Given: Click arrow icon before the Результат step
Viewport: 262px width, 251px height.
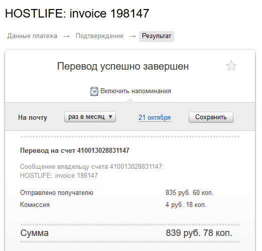Looking at the screenshot, I should [x=133, y=36].
